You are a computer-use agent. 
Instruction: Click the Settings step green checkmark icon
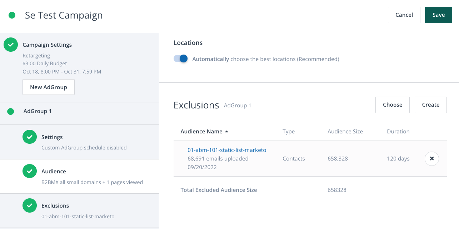(x=30, y=137)
